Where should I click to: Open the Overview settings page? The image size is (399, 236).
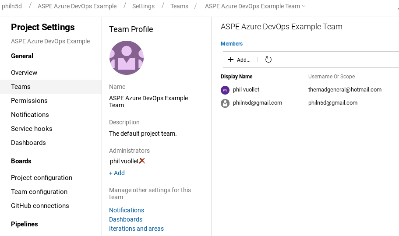coord(24,73)
